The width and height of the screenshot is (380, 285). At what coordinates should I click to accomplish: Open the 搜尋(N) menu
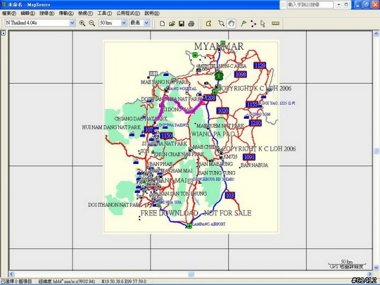pyautogui.click(x=47, y=13)
